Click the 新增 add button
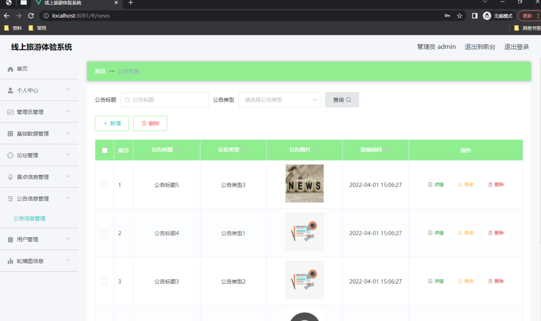This screenshot has width=541, height=321. (x=112, y=123)
